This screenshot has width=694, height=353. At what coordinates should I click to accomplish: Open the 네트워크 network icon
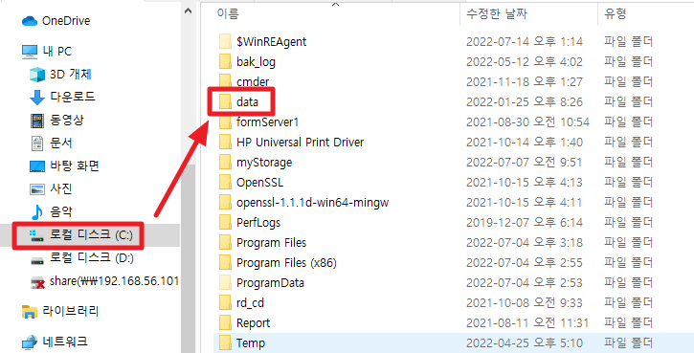coord(30,342)
